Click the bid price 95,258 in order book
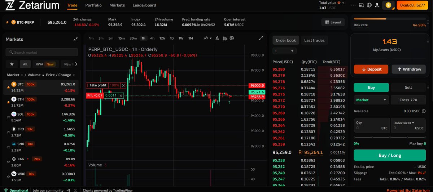 point(279,160)
